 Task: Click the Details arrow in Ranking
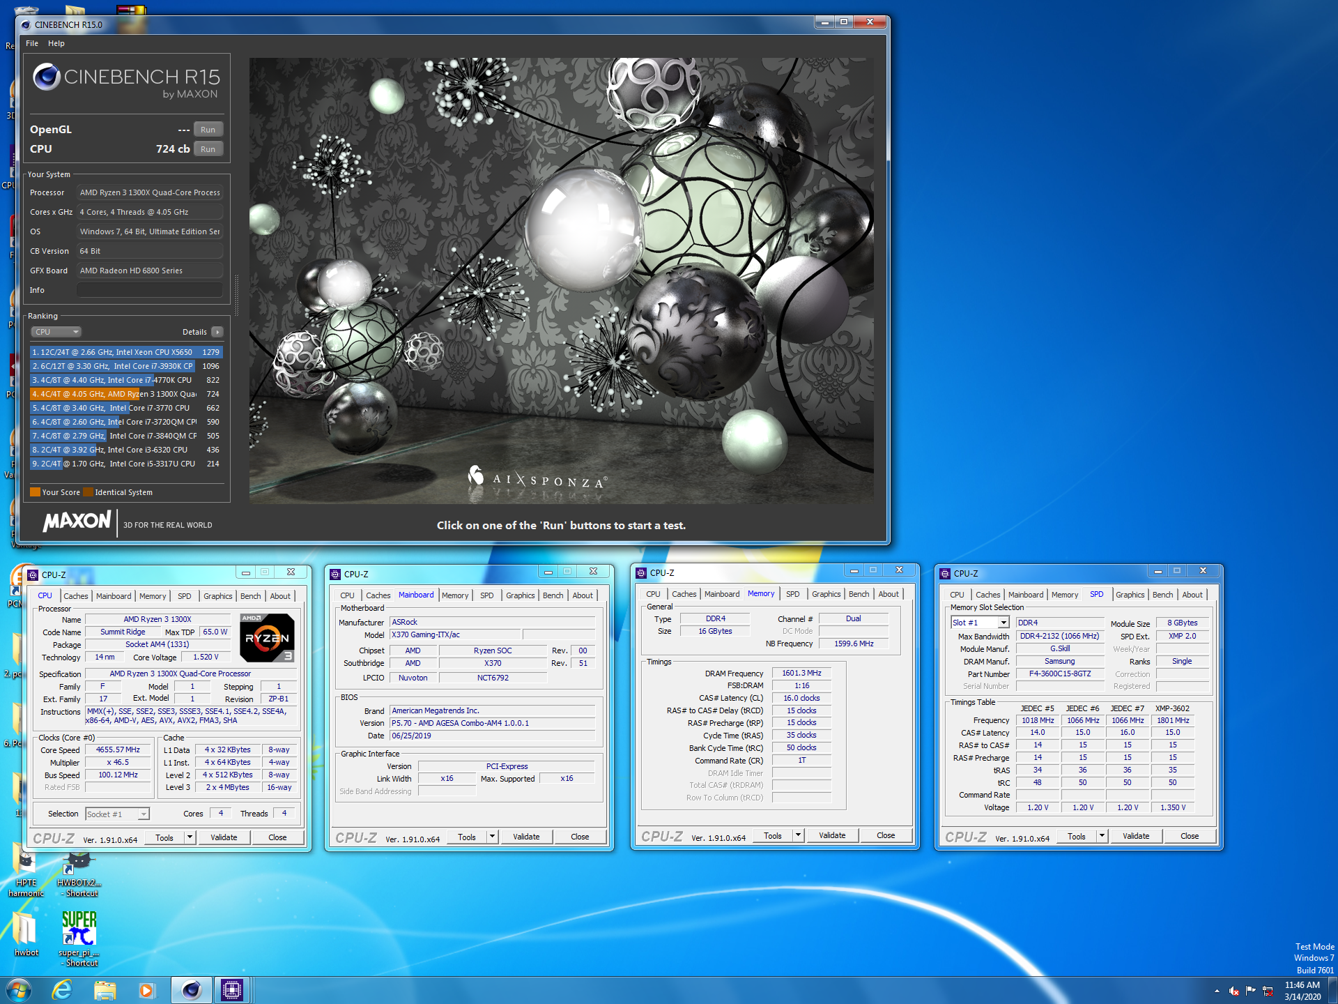tap(217, 332)
